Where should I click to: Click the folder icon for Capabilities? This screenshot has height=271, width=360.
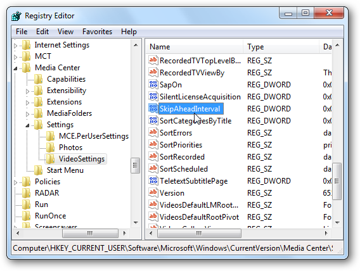point(38,79)
